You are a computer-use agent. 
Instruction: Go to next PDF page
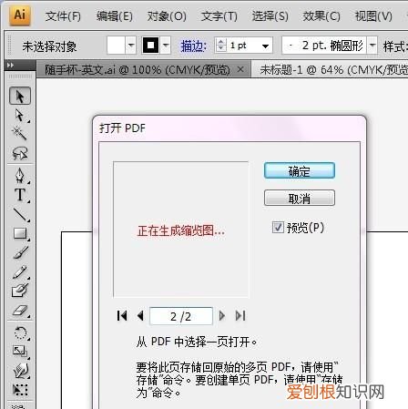(x=222, y=316)
